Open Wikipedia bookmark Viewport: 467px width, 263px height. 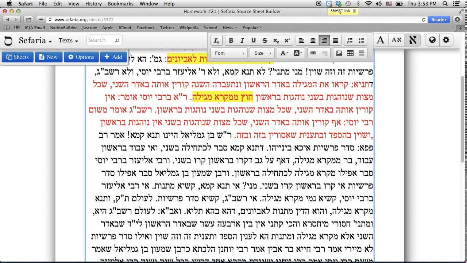(x=189, y=28)
